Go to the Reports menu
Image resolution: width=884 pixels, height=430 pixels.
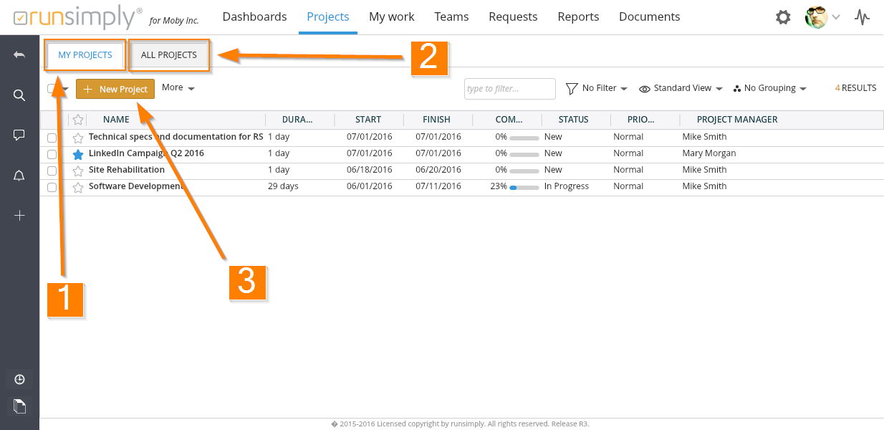578,16
